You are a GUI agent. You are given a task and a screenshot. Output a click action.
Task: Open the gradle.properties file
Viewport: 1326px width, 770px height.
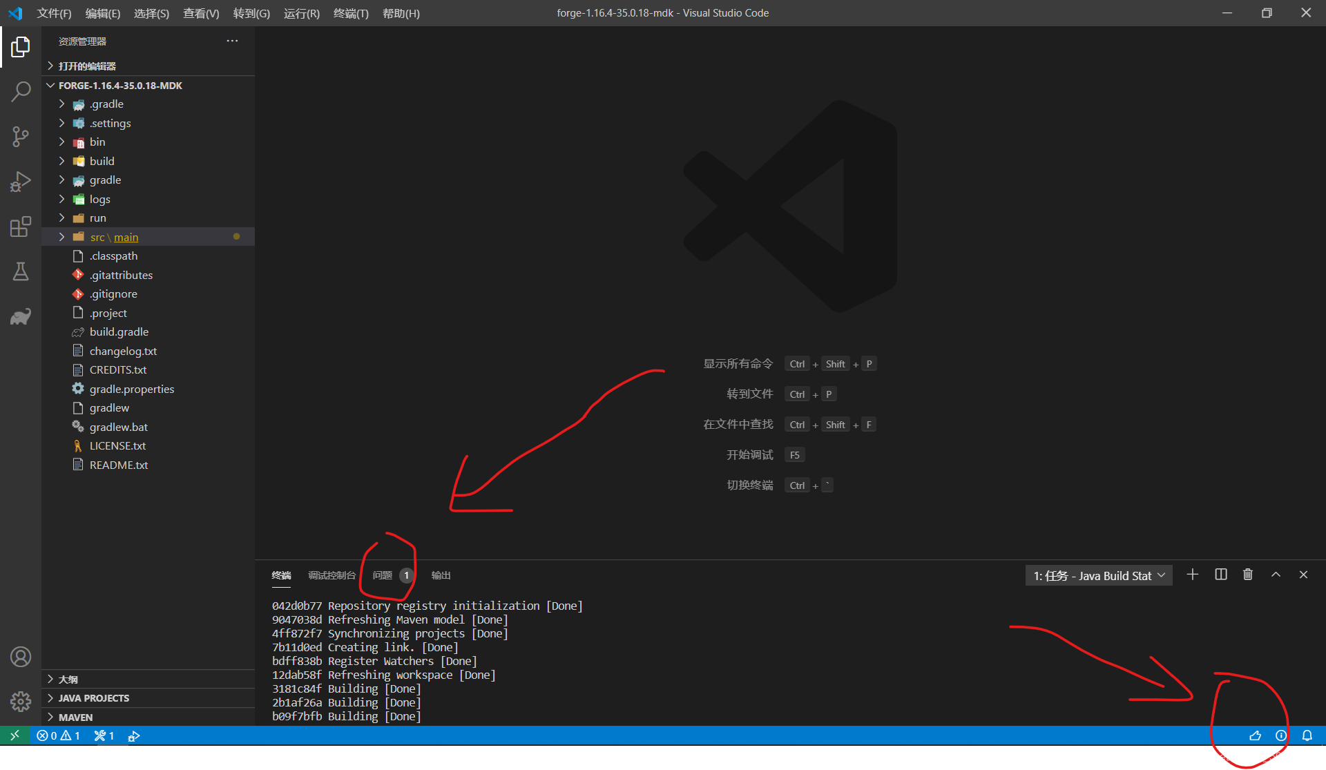[148, 389]
